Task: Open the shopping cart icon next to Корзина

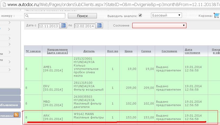Action: (x=217, y=15)
